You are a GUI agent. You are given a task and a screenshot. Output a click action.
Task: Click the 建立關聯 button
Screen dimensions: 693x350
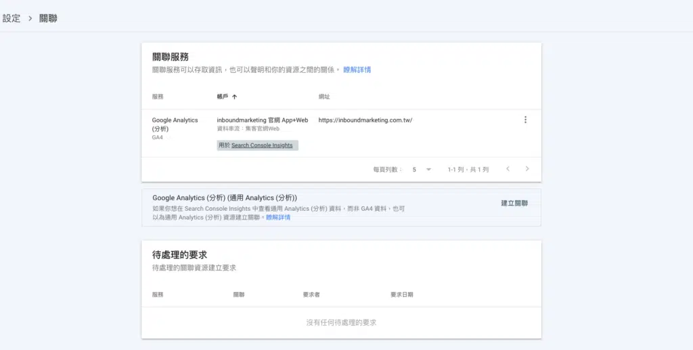tap(514, 203)
